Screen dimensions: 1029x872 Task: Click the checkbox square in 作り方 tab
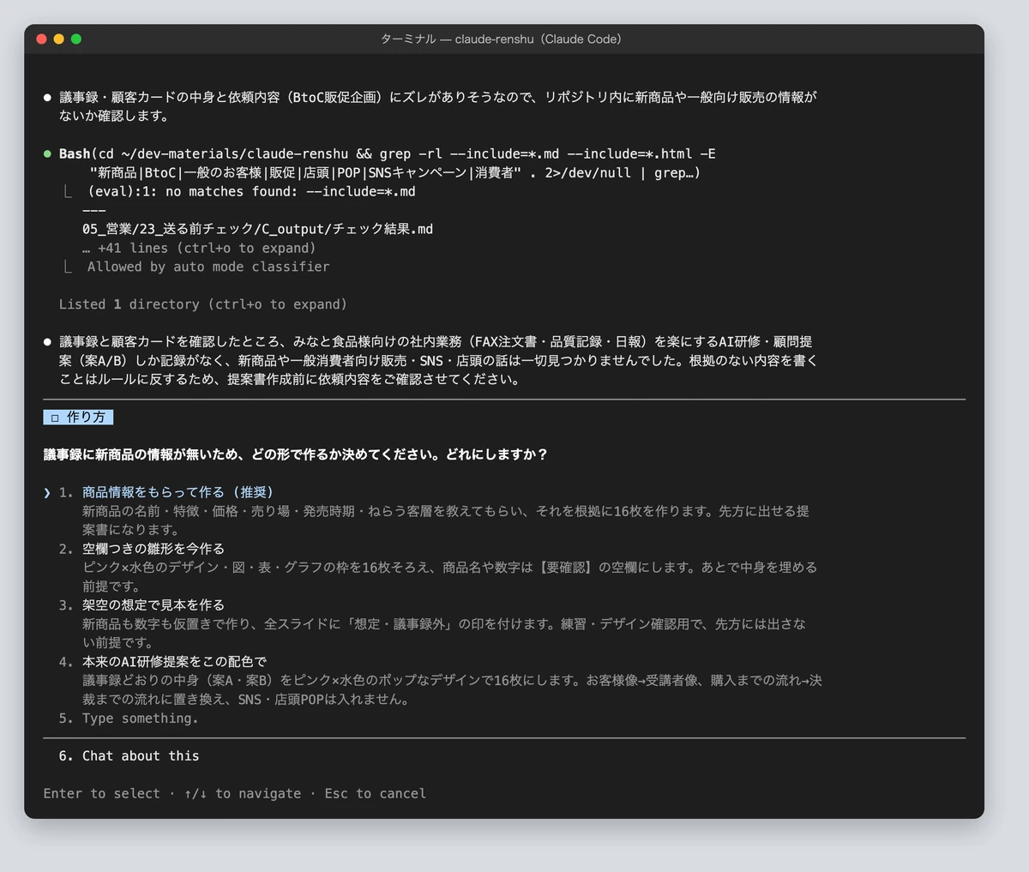pyautogui.click(x=54, y=418)
